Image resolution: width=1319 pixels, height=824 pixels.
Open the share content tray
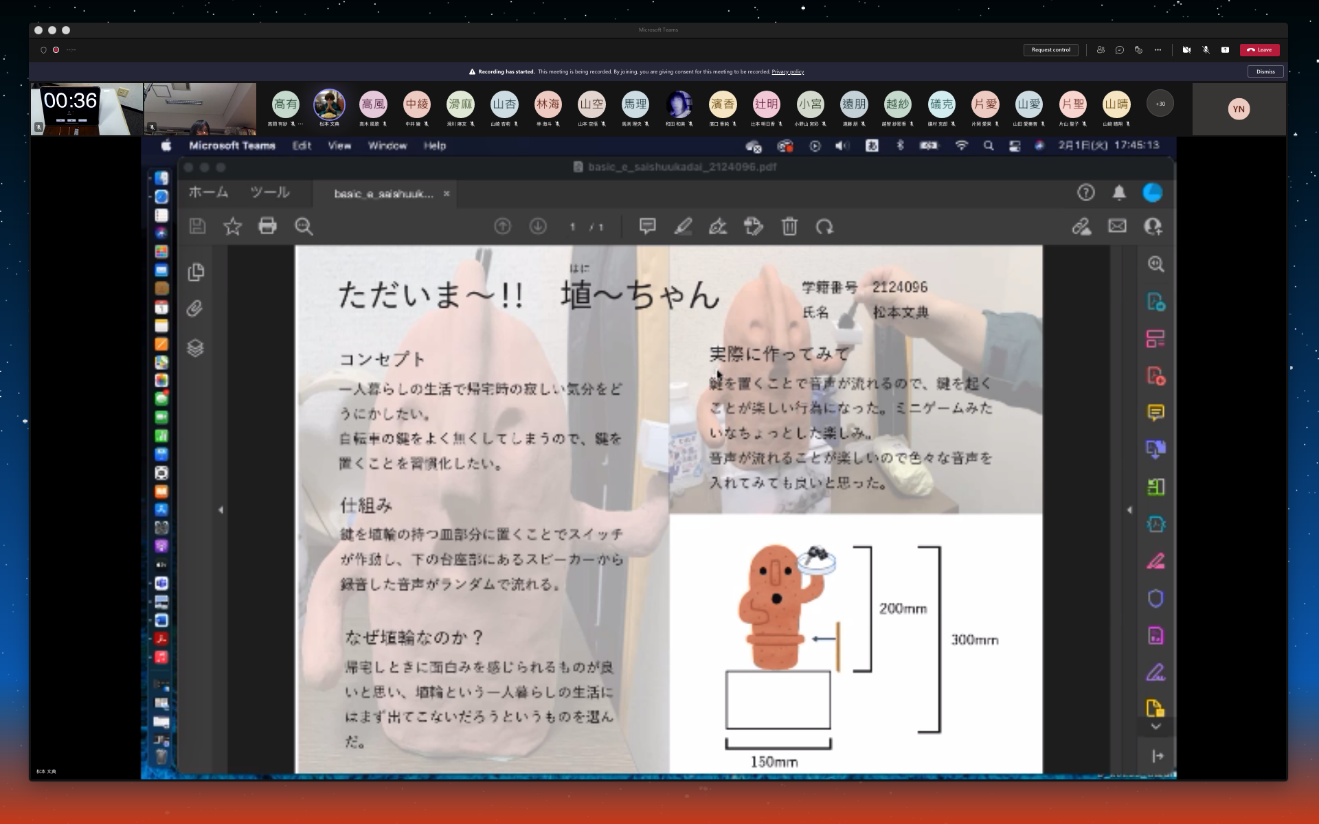pos(1225,50)
